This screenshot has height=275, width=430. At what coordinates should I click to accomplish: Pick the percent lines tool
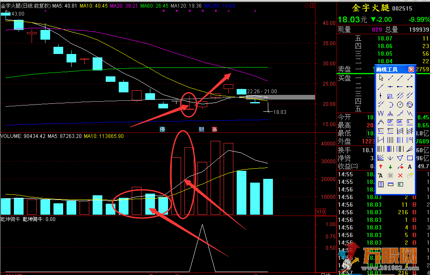pos(381,131)
